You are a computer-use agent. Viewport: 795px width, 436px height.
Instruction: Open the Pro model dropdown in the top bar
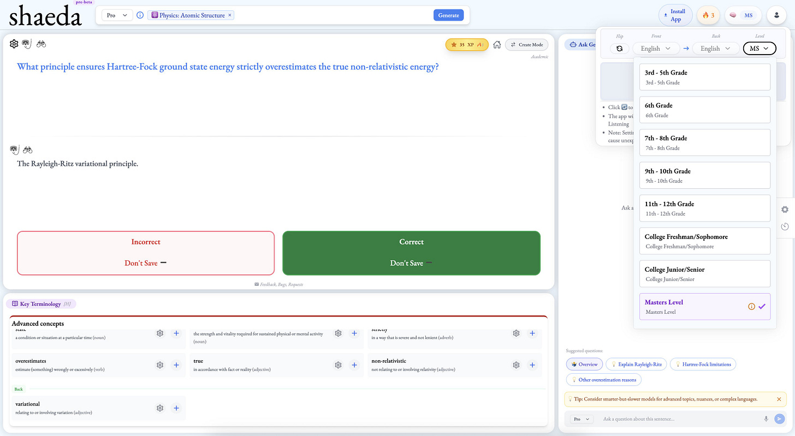[117, 15]
